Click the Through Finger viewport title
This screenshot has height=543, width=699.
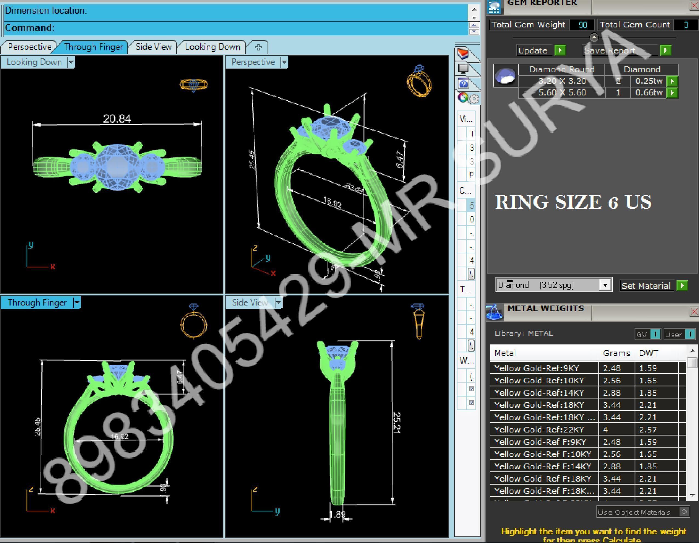coord(37,302)
